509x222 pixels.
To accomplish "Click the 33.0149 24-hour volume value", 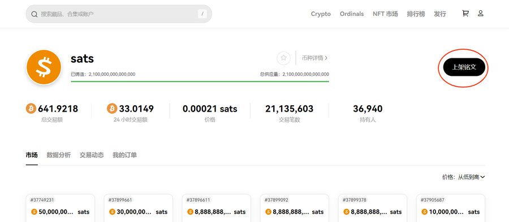I will pos(136,109).
